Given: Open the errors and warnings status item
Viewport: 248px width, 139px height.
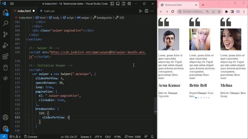Looking at the screenshot, I should point(15,137).
